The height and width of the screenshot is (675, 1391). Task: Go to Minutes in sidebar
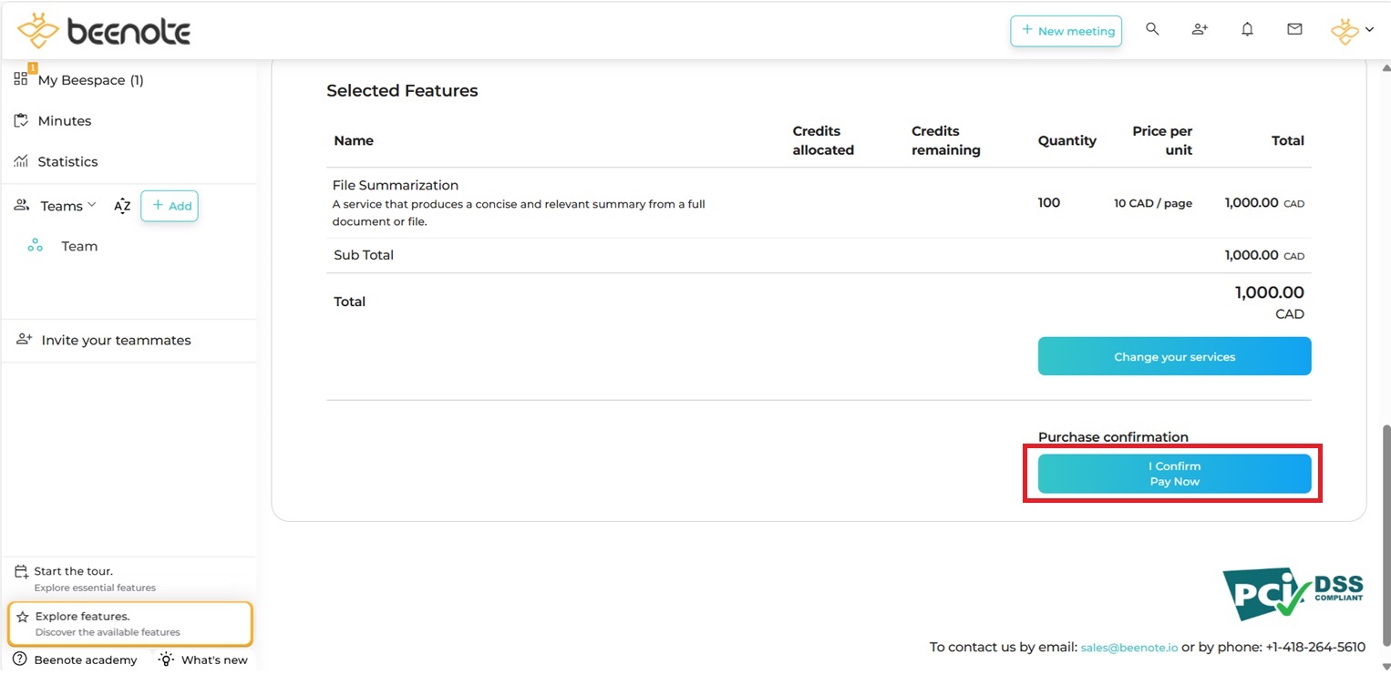[x=64, y=121]
